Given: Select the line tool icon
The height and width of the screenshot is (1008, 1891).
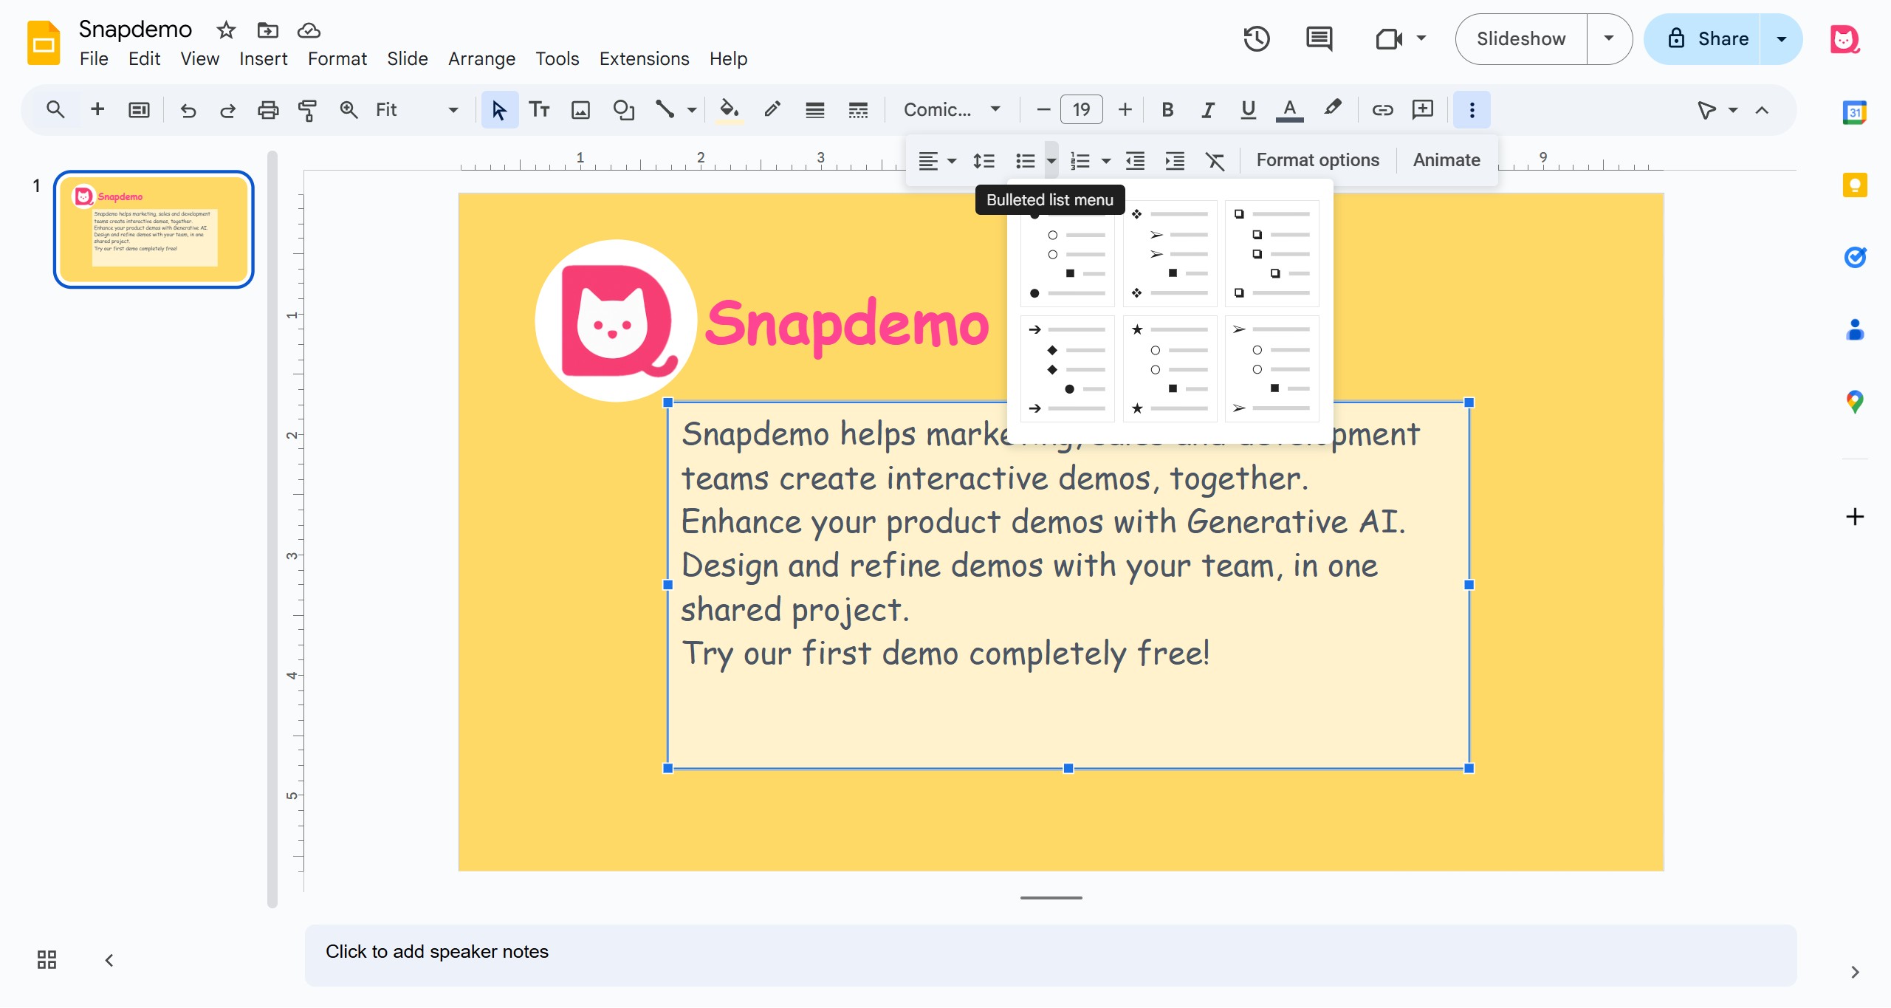Looking at the screenshot, I should coord(665,110).
